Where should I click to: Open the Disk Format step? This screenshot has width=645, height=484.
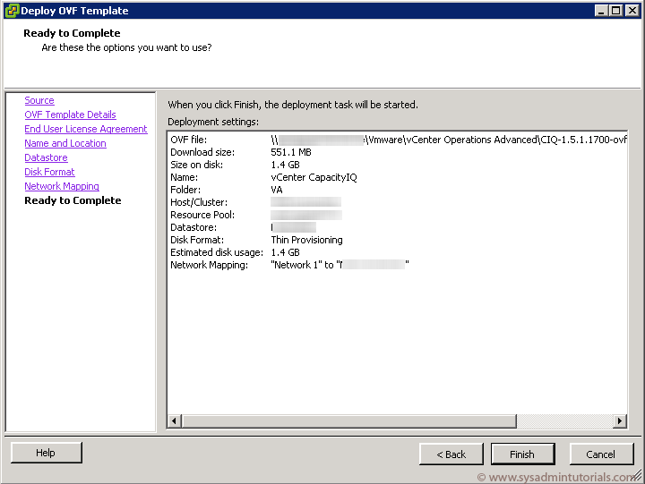point(49,172)
